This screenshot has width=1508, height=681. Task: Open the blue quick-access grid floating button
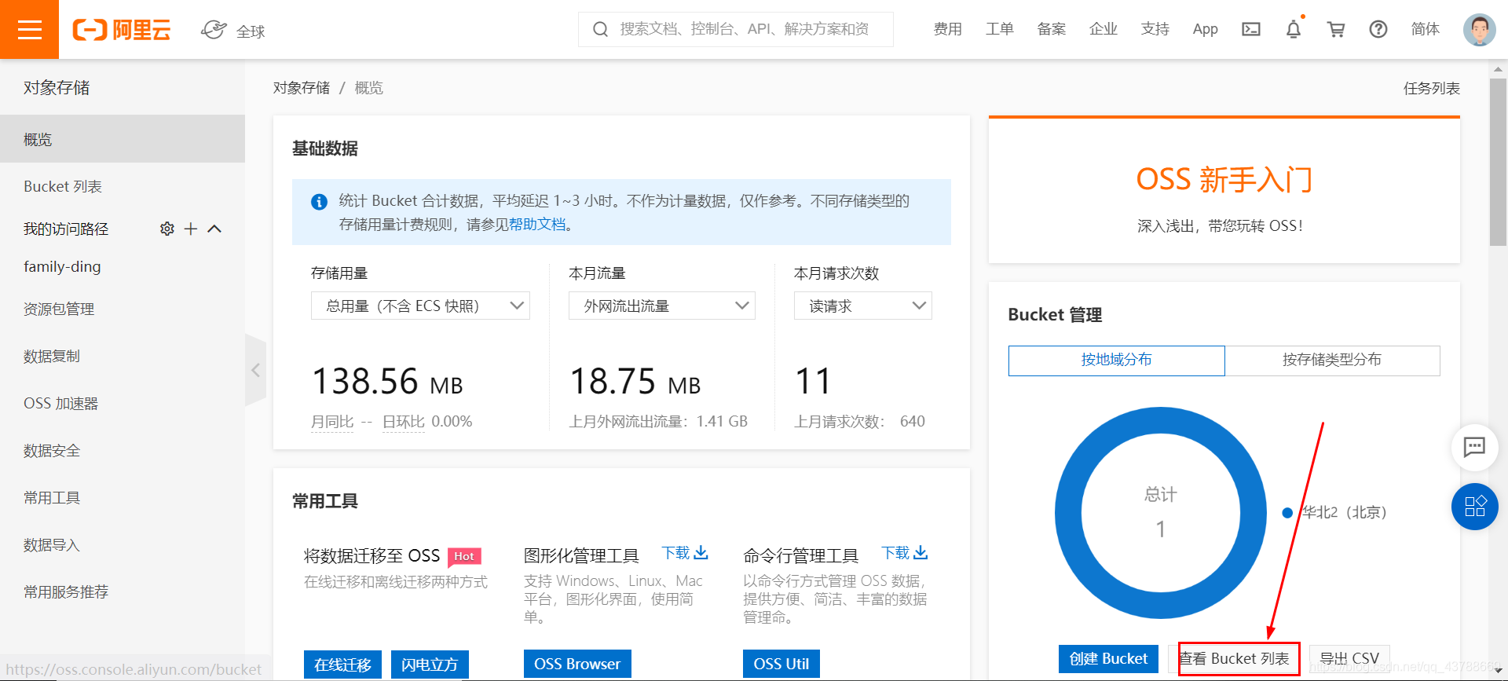(x=1475, y=507)
